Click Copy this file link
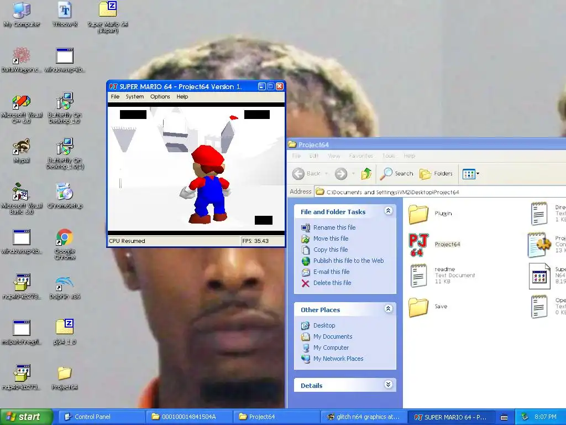This screenshot has height=425, width=566. [x=331, y=250]
